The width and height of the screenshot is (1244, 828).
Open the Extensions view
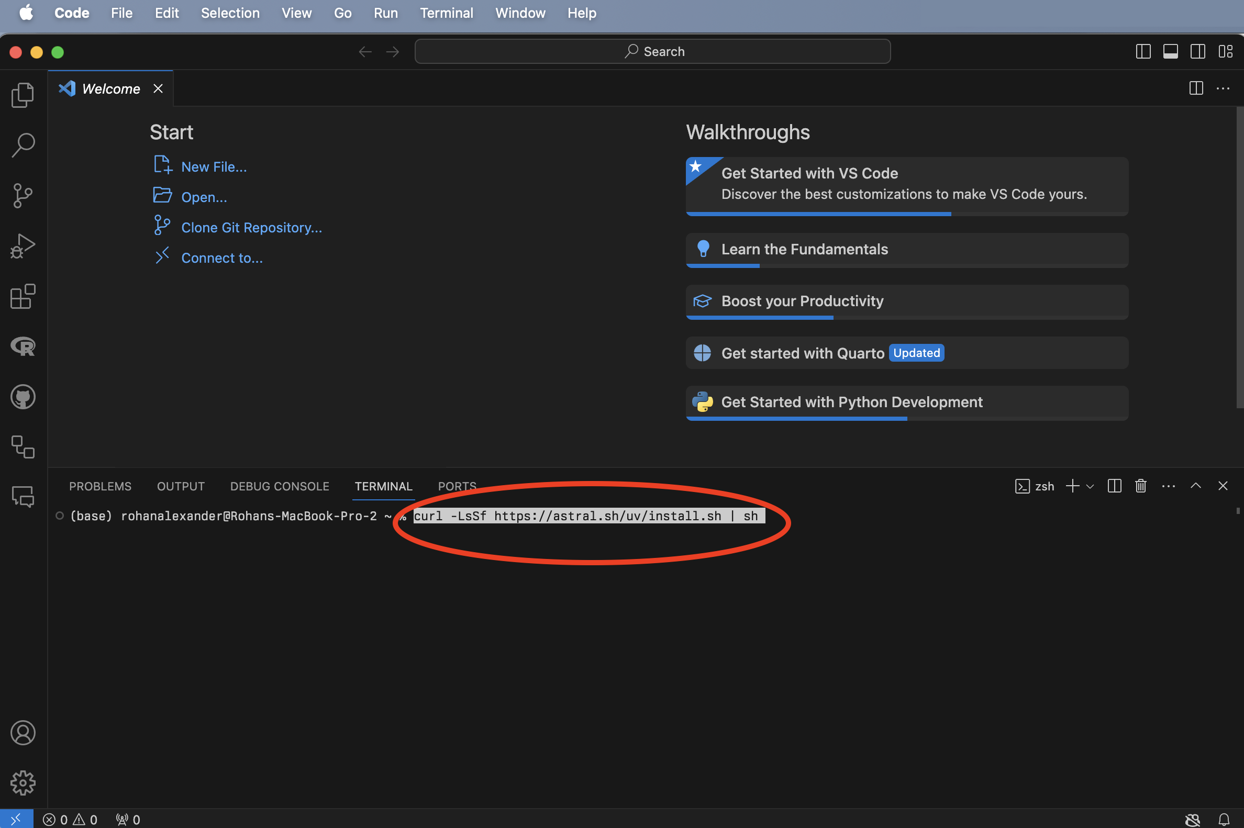point(23,297)
